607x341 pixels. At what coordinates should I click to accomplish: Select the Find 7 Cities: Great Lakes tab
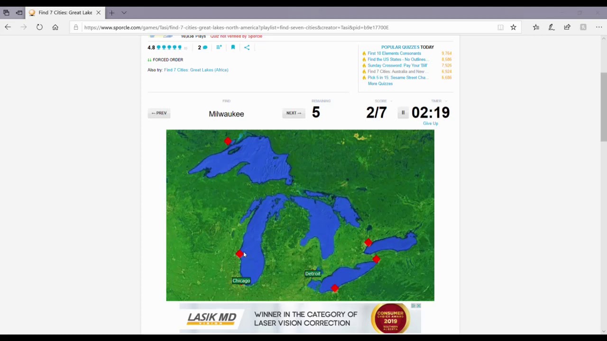coord(65,13)
